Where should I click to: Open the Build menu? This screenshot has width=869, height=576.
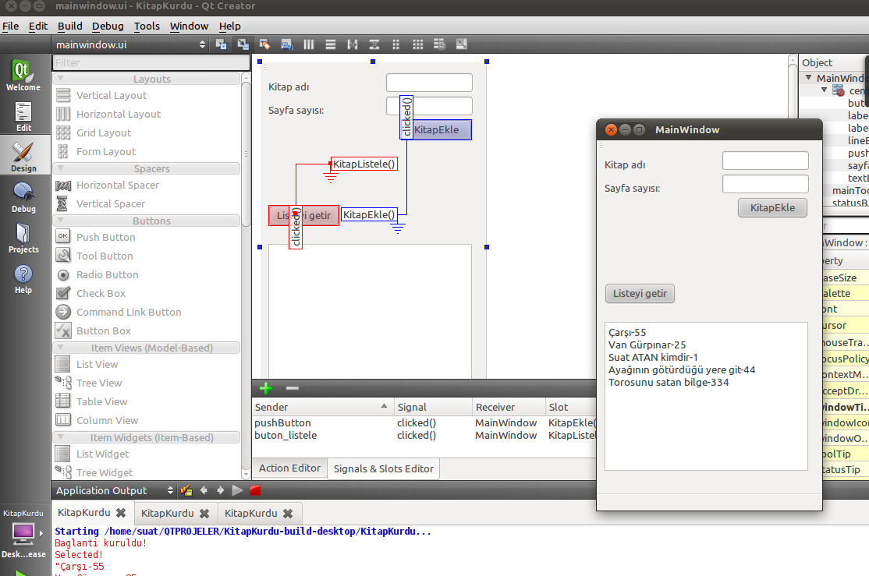coord(70,26)
